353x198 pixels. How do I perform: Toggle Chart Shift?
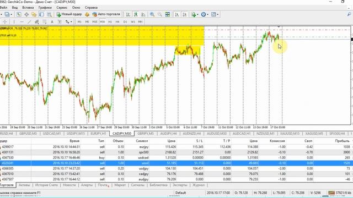[184, 14]
